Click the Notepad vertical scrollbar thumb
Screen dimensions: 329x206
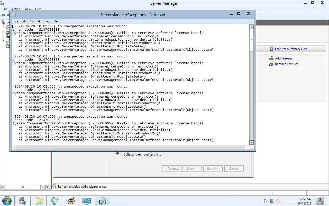(251, 40)
